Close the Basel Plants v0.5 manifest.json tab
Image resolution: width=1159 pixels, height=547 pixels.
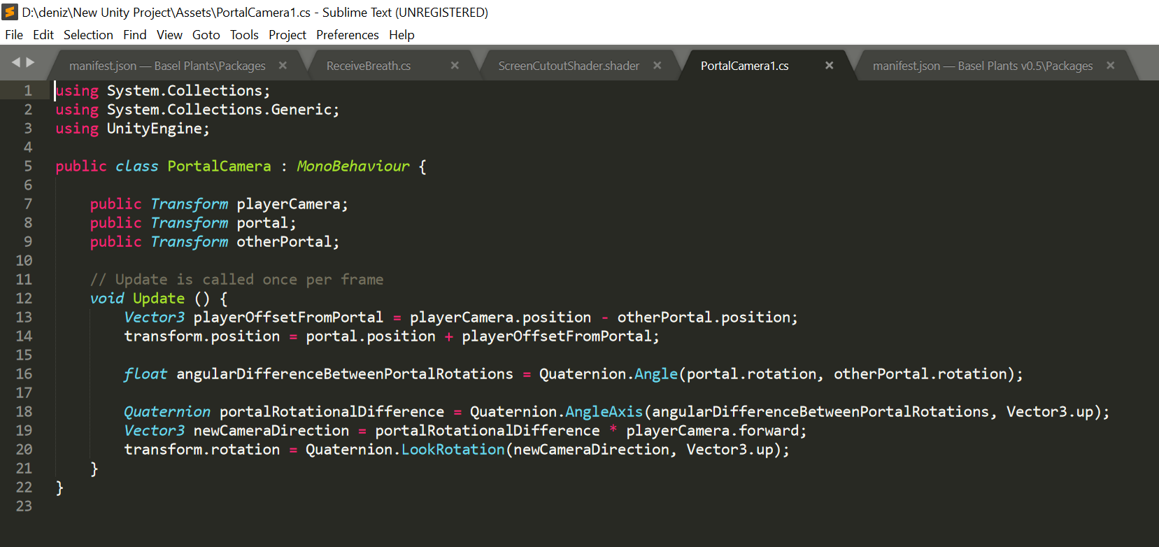(x=1110, y=65)
